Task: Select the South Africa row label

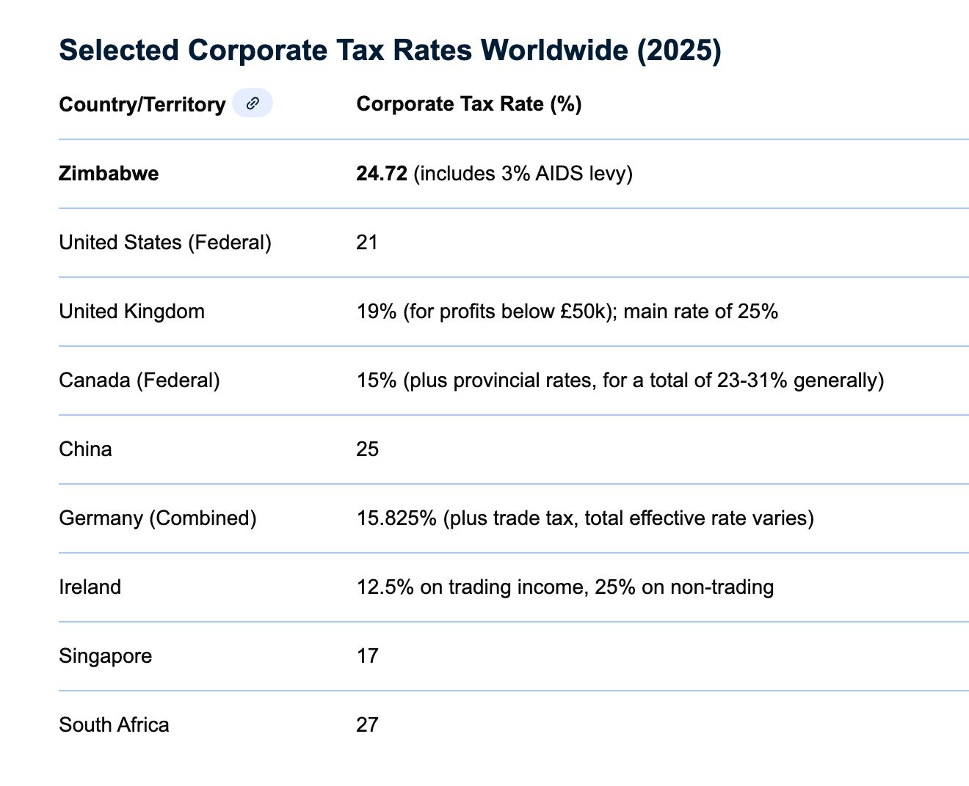Action: [x=114, y=725]
